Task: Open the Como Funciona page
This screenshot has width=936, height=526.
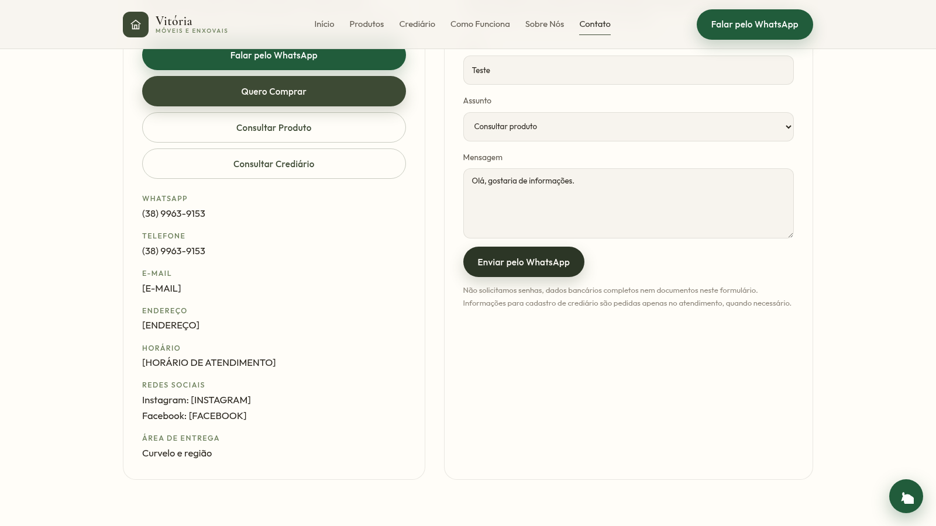Action: [x=480, y=24]
